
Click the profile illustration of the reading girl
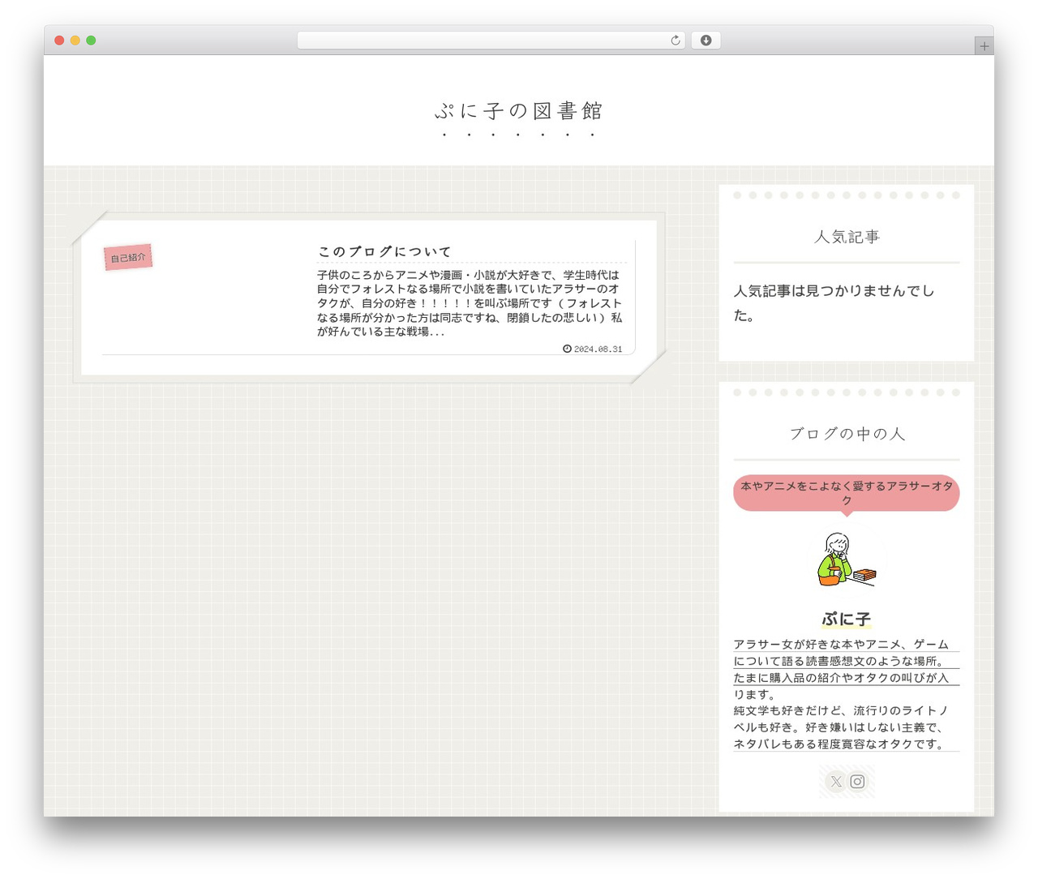(x=847, y=560)
